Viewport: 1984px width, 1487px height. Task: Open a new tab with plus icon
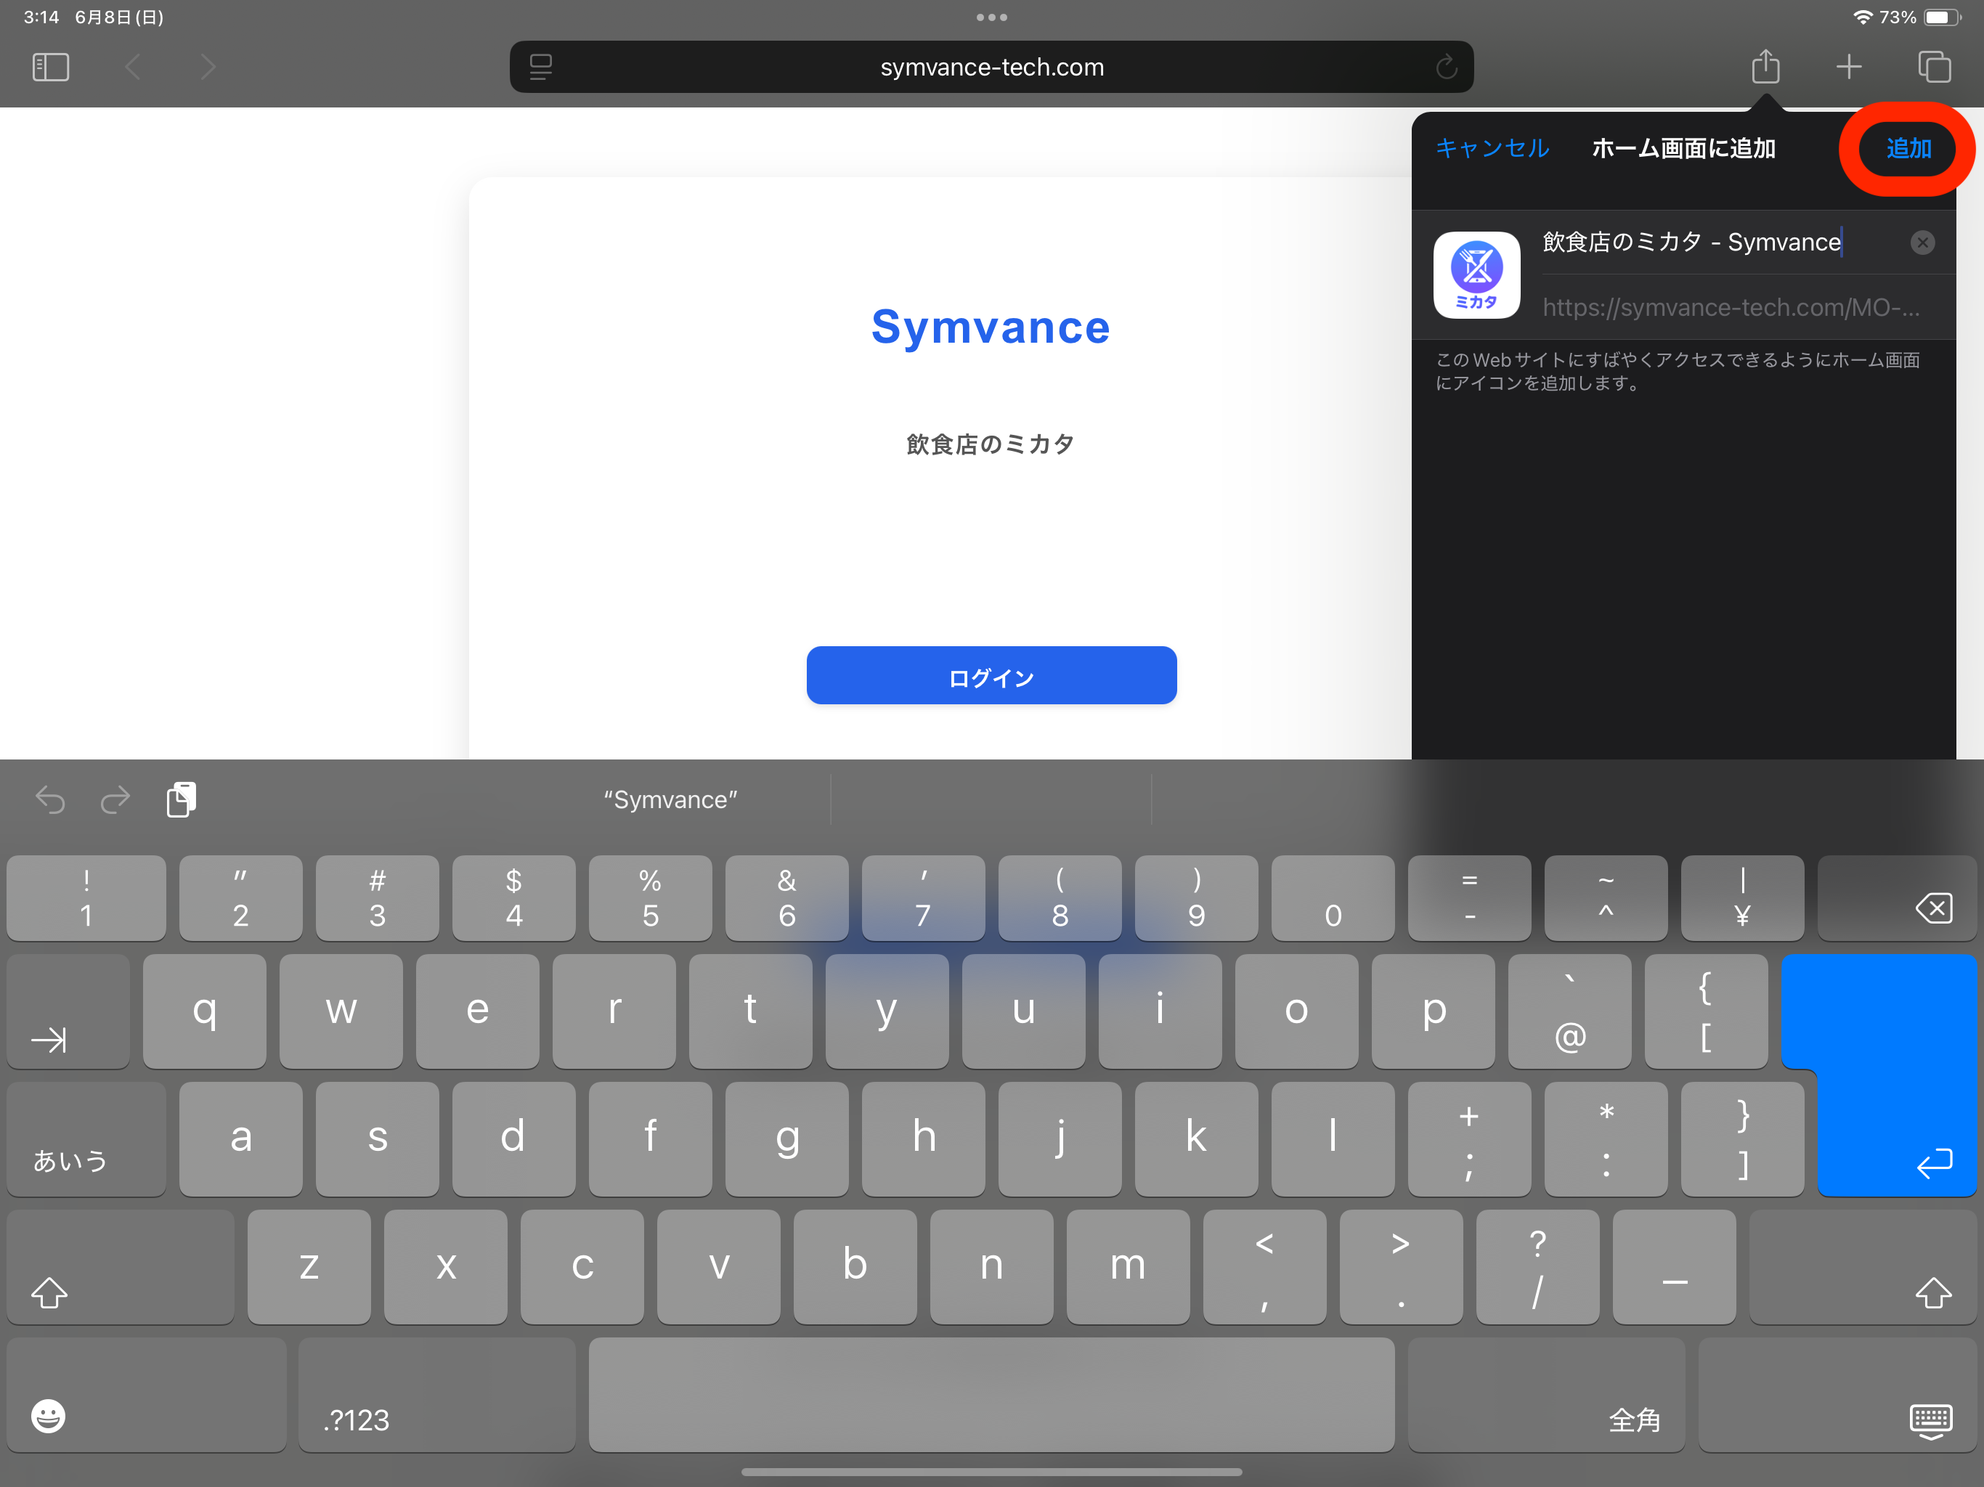point(1849,68)
